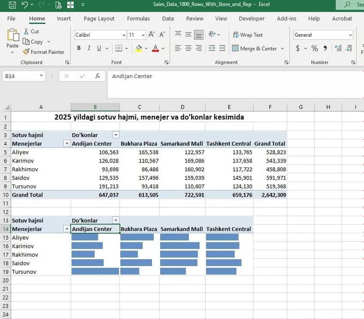This screenshot has width=364, height=319.
Task: Click the Merge & Center button
Action: point(254,49)
